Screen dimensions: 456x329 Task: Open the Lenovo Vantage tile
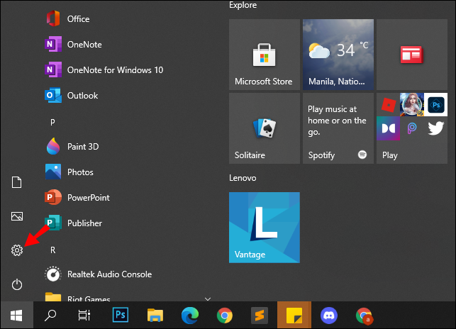click(265, 228)
